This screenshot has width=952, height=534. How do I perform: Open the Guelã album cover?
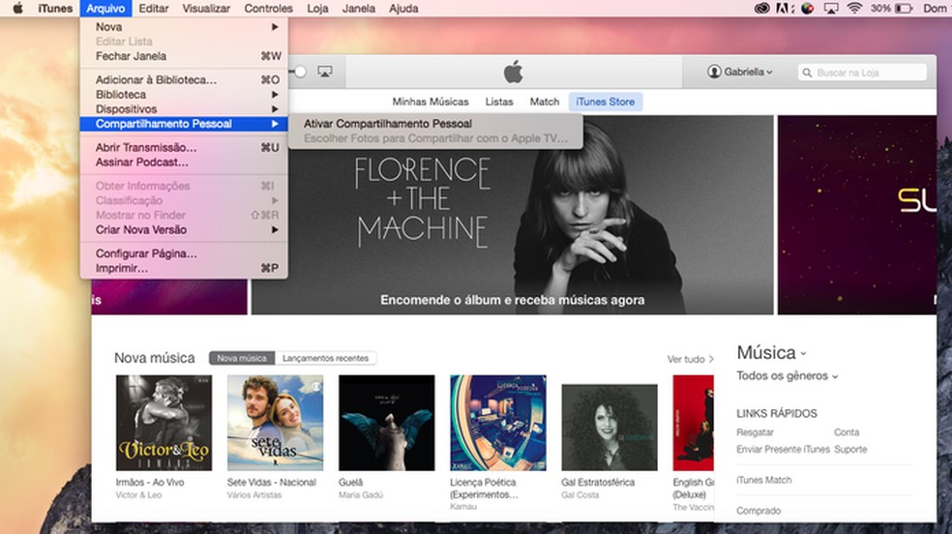(387, 423)
